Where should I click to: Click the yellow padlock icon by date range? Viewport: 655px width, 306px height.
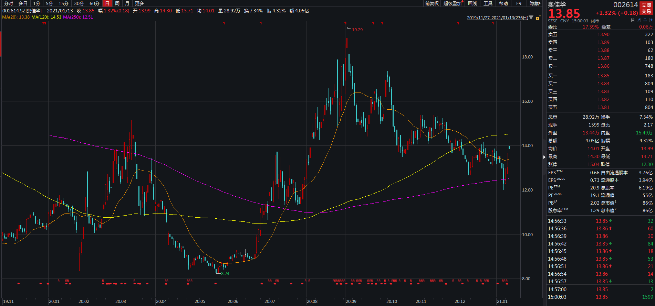pyautogui.click(x=538, y=18)
